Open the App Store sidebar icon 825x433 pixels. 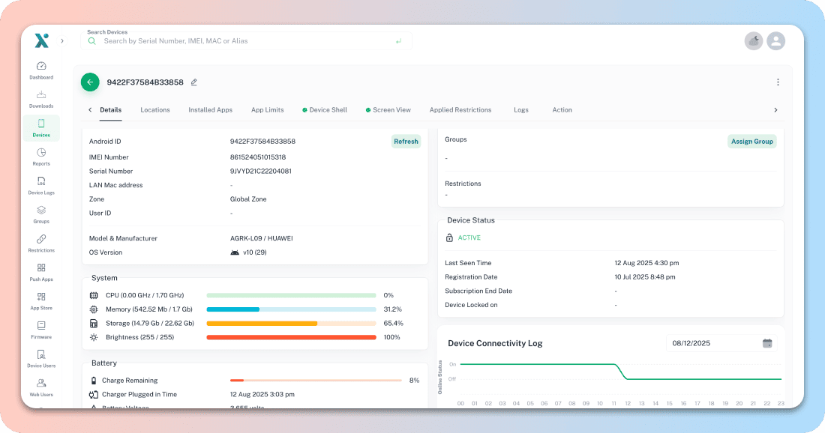(41, 297)
